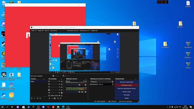Select the text (T) source in Sources list
This screenshot has width=194, height=109.
[x=49, y=84]
